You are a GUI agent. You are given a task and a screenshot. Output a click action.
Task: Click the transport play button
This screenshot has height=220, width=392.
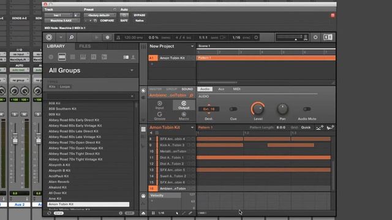coord(97,37)
